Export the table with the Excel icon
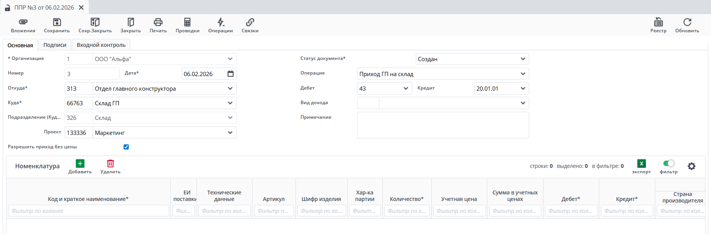The height and width of the screenshot is (234, 711). [x=641, y=164]
